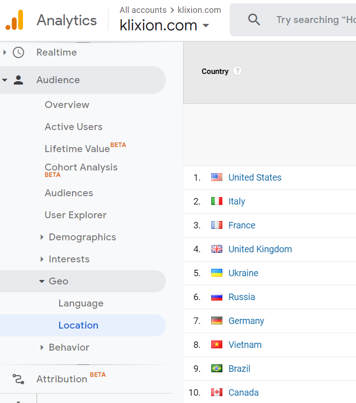This screenshot has height=403, width=356.
Task: Click the klixion.com breadcrumb link
Action: (x=199, y=10)
